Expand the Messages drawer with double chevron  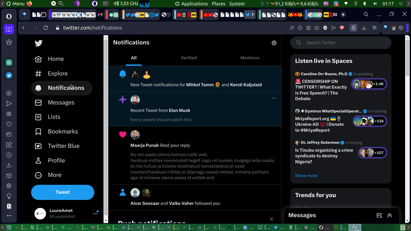(x=389, y=215)
